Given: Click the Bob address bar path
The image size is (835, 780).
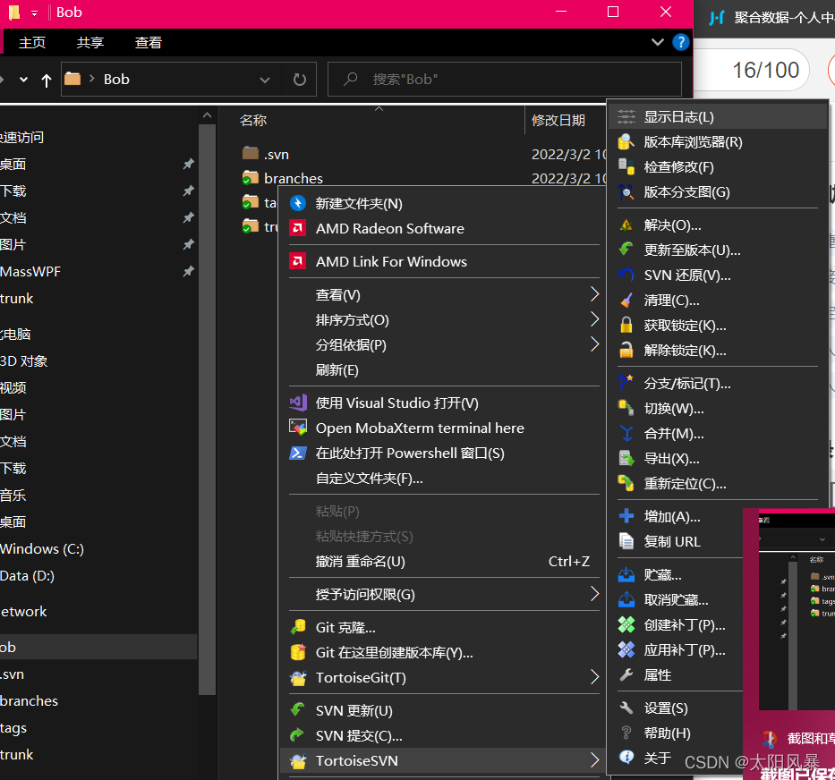Looking at the screenshot, I should [x=116, y=80].
